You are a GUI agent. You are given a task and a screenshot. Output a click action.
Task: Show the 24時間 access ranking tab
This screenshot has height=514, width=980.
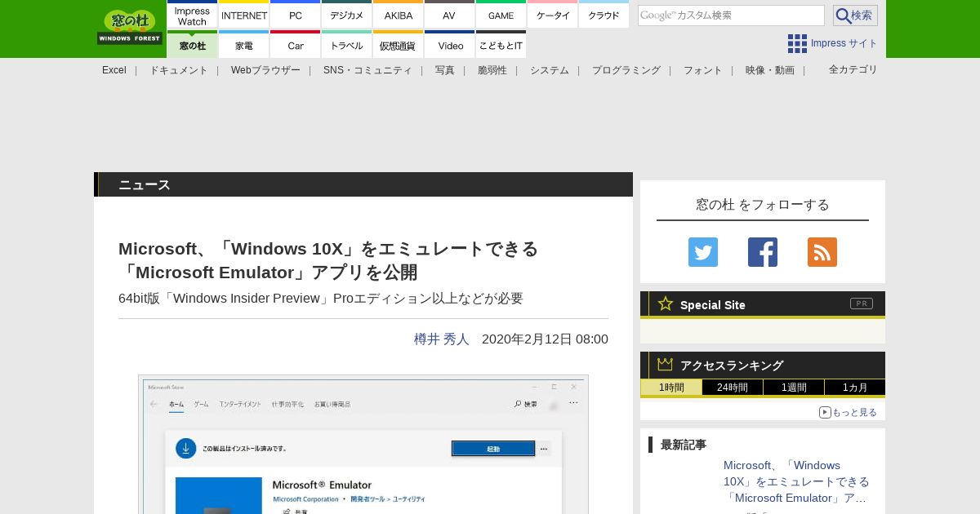(x=733, y=388)
